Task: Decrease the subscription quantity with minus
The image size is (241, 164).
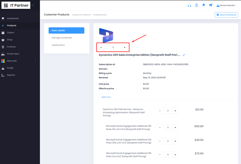Action: pyautogui.click(x=101, y=47)
